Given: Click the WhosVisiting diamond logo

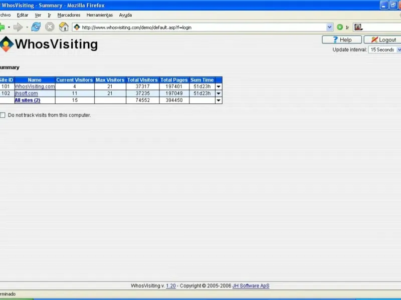Looking at the screenshot, I should click(7, 44).
